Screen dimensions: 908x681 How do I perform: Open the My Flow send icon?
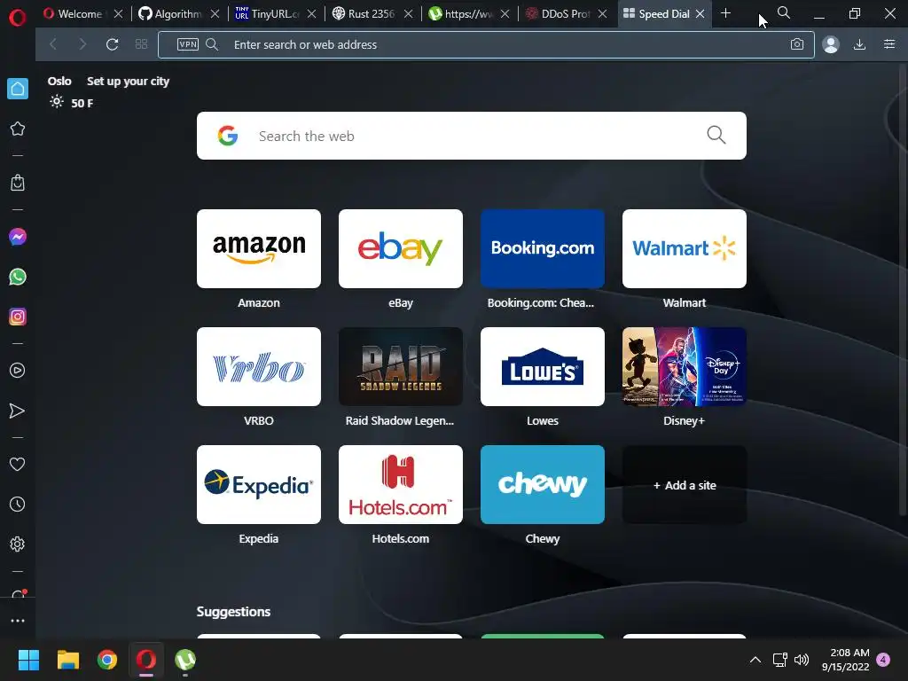18,411
